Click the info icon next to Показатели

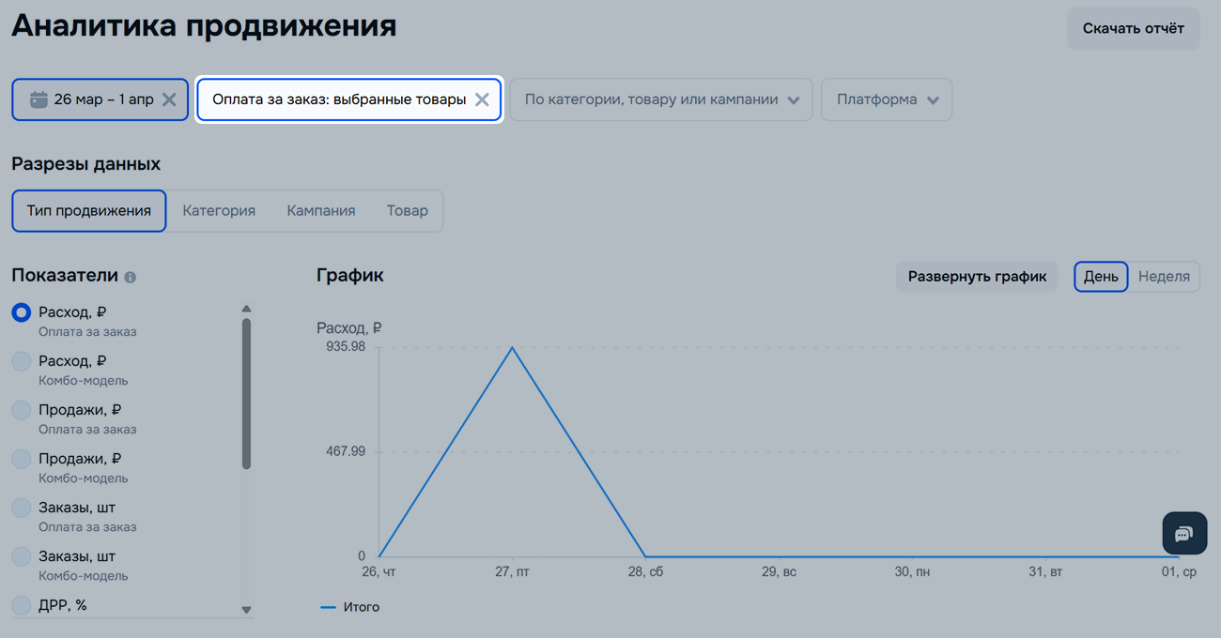(x=130, y=277)
